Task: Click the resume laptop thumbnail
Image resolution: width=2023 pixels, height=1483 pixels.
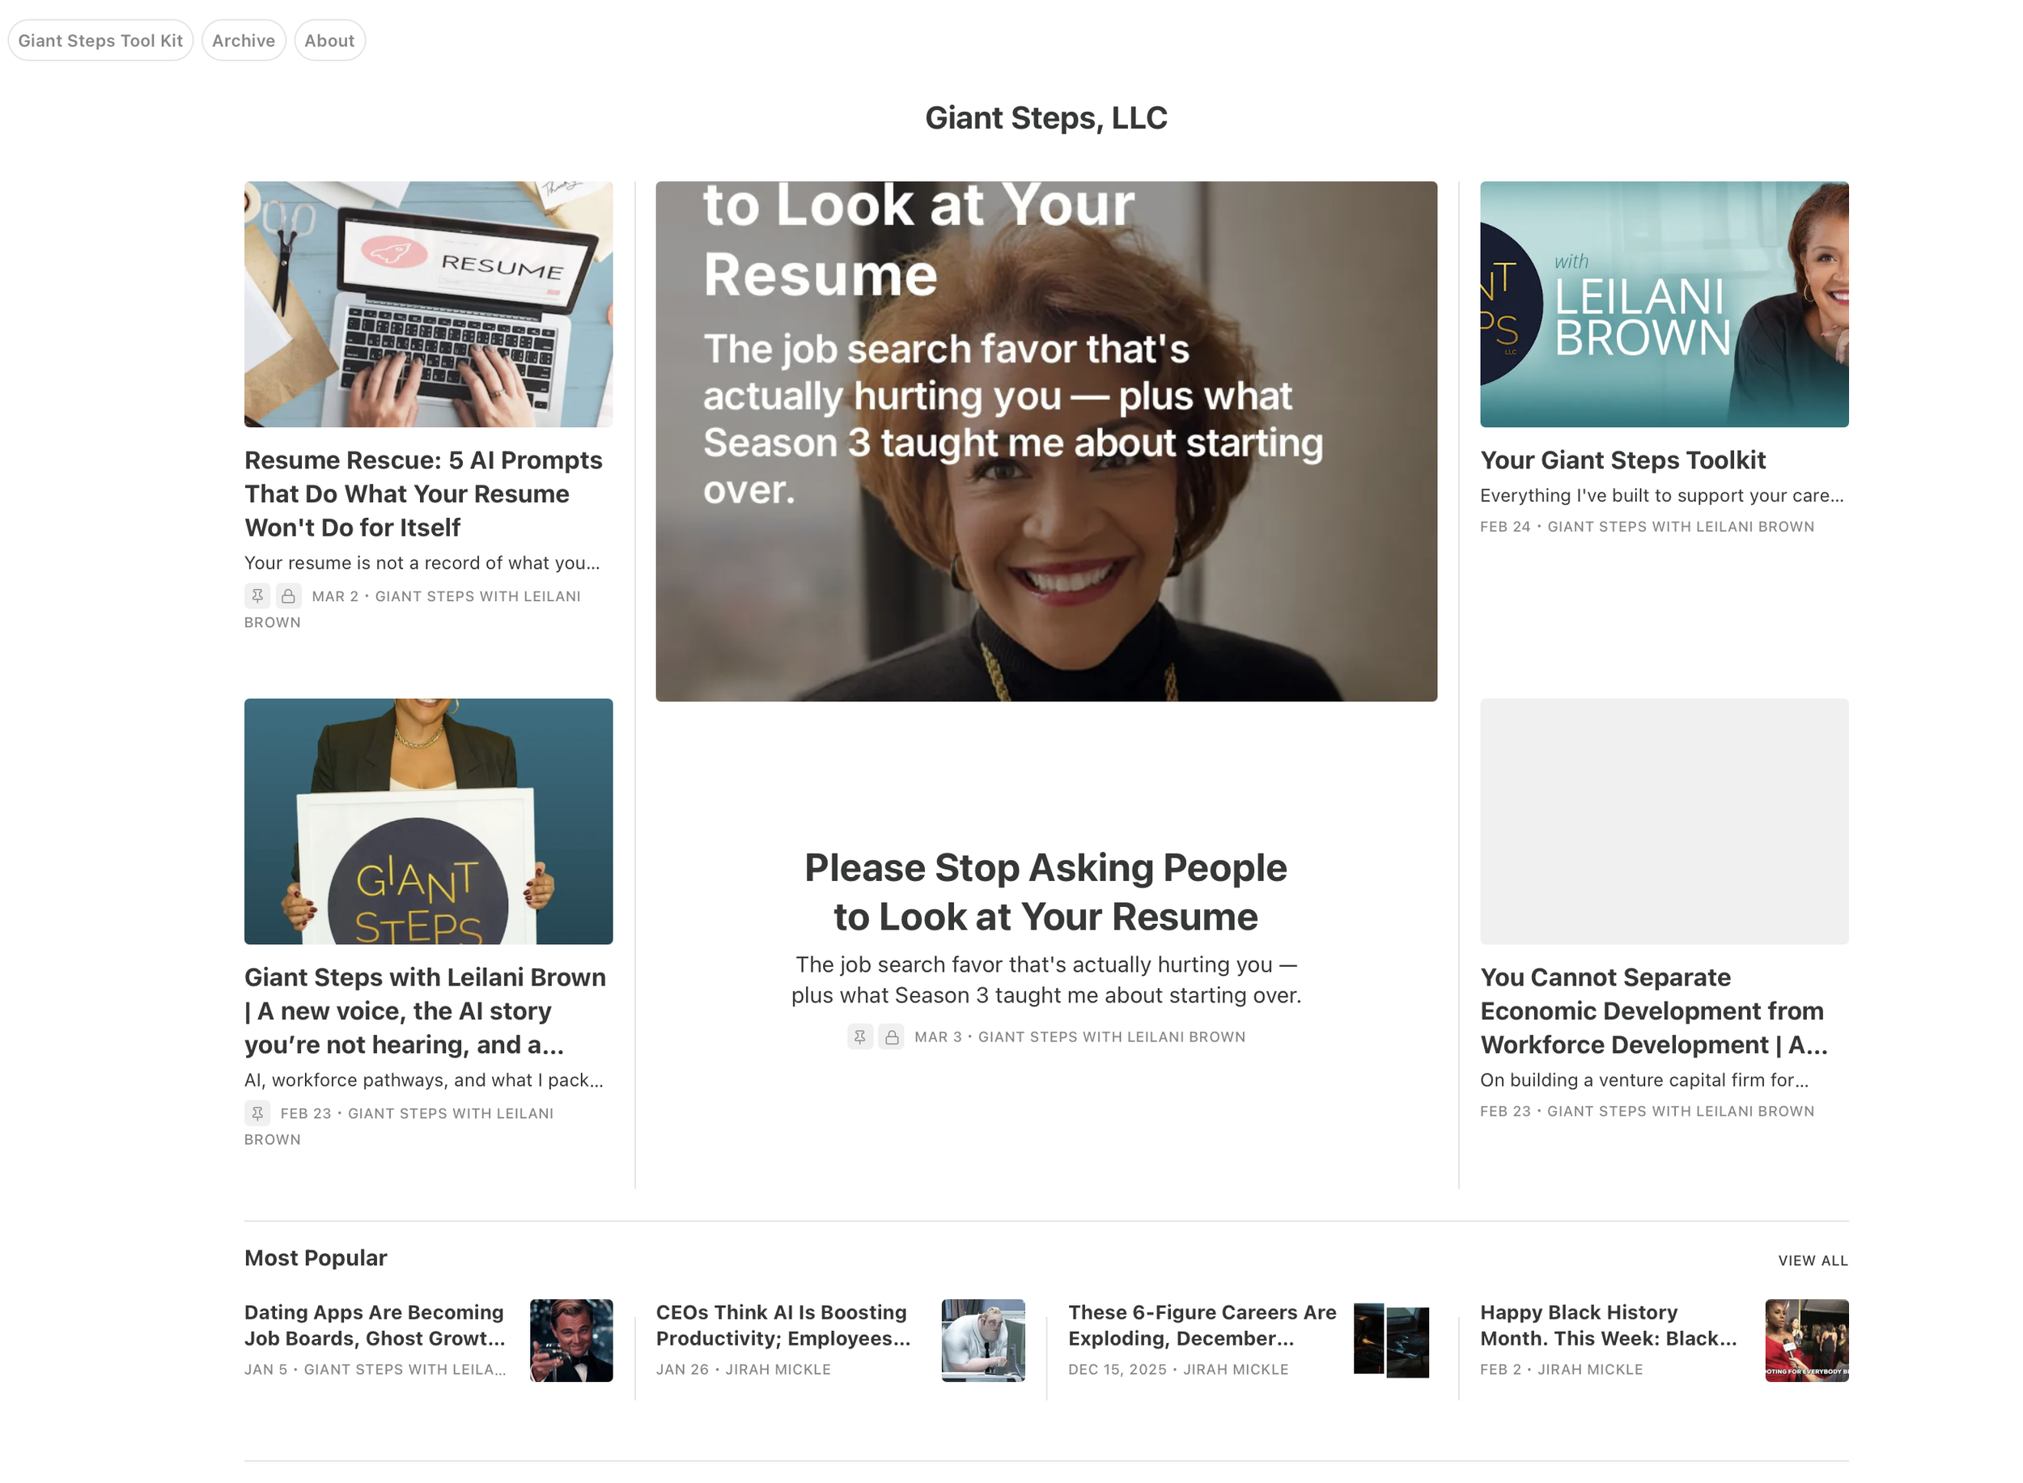Action: click(428, 303)
